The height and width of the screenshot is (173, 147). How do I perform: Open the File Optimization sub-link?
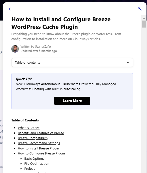coord(37,164)
